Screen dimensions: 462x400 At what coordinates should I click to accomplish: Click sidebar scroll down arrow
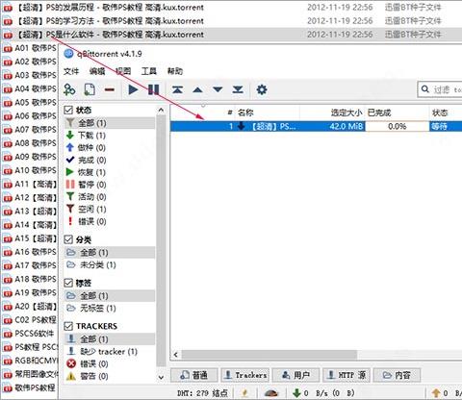(161, 377)
